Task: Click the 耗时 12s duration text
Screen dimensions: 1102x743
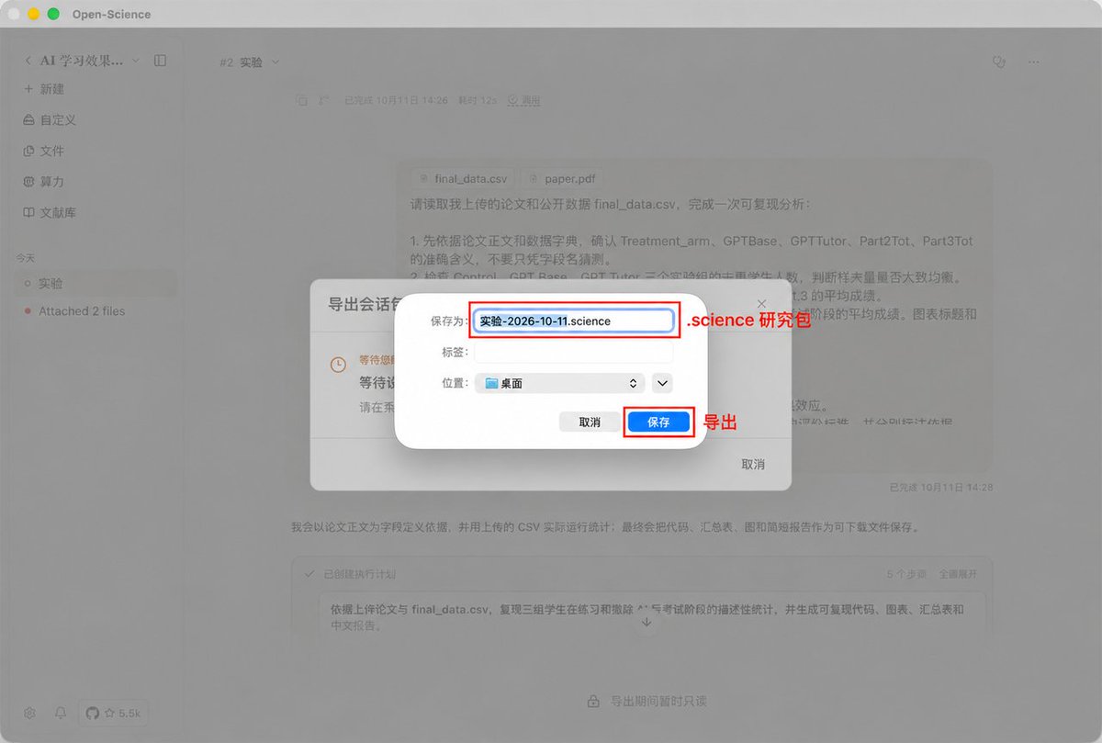Action: pyautogui.click(x=476, y=100)
